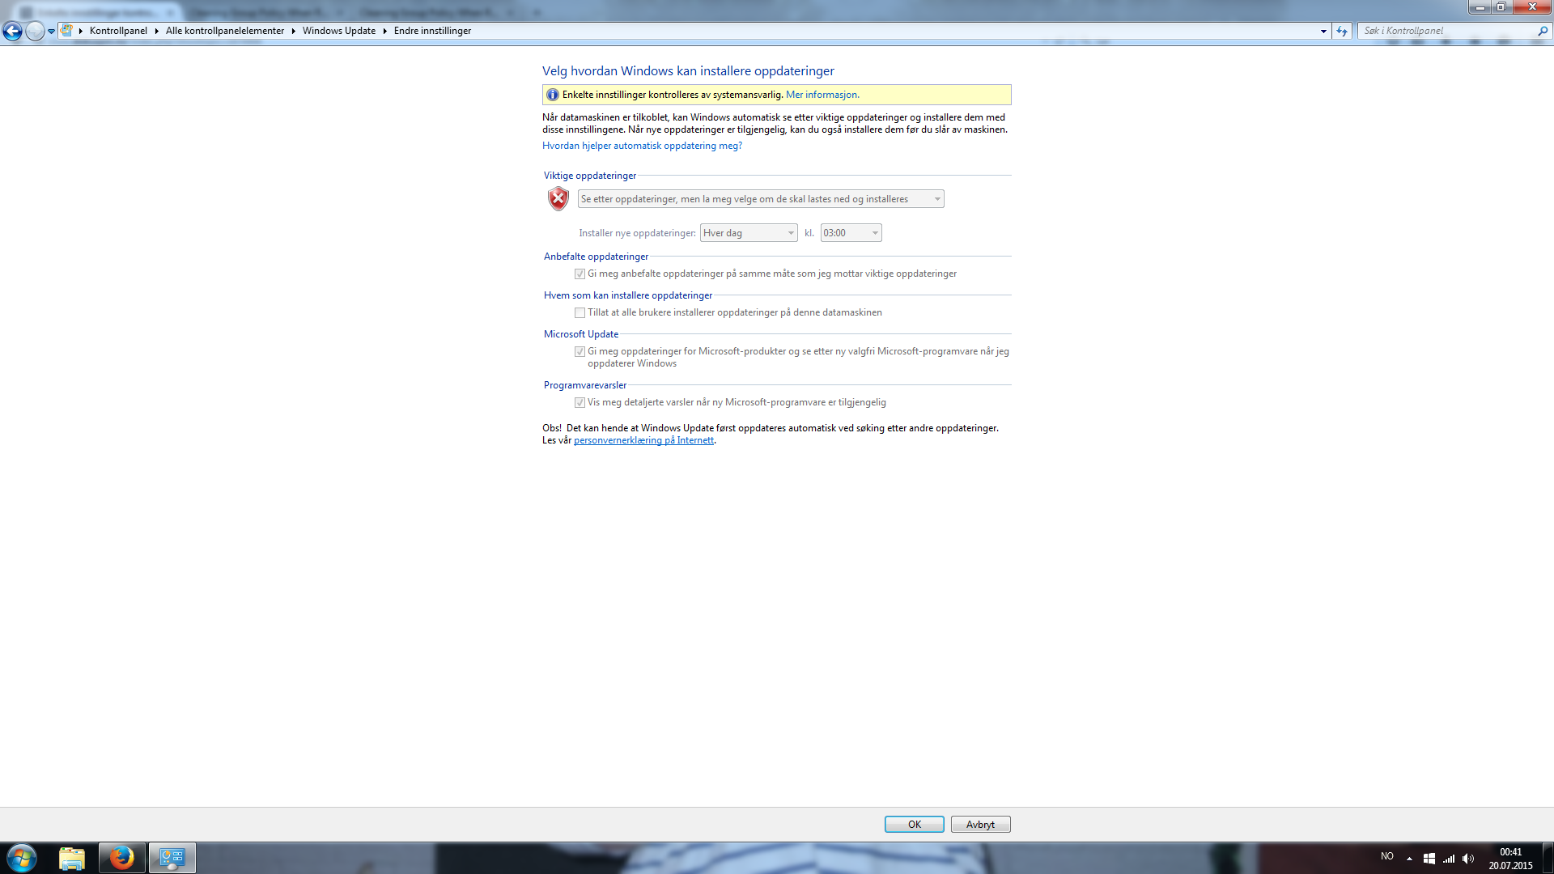Focus the Søk i Kontrollpanel search box
This screenshot has width=1554, height=874.
(1447, 31)
